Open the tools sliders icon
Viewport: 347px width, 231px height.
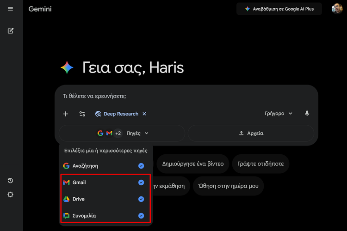pyautogui.click(x=82, y=114)
